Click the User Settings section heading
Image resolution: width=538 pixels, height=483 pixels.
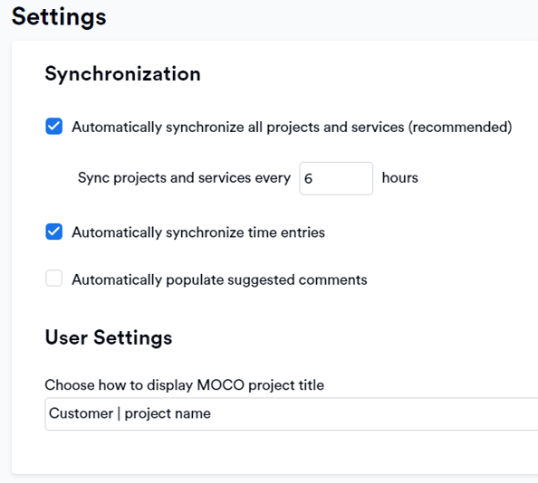tap(109, 337)
